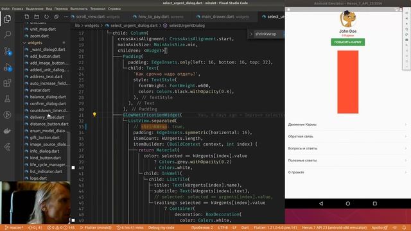Screen dimensions: 411x231
Task: Click Flutter (minsk8) in status bar
Action: coord(96,228)
